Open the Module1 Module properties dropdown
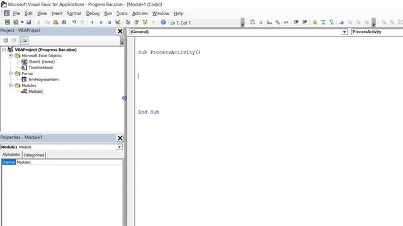The height and width of the screenshot is (226, 403). tap(120, 147)
